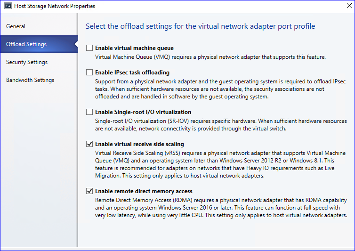This screenshot has height=251, width=355.
Task: Switch to the Security Settings tab
Action: pyautogui.click(x=27, y=62)
